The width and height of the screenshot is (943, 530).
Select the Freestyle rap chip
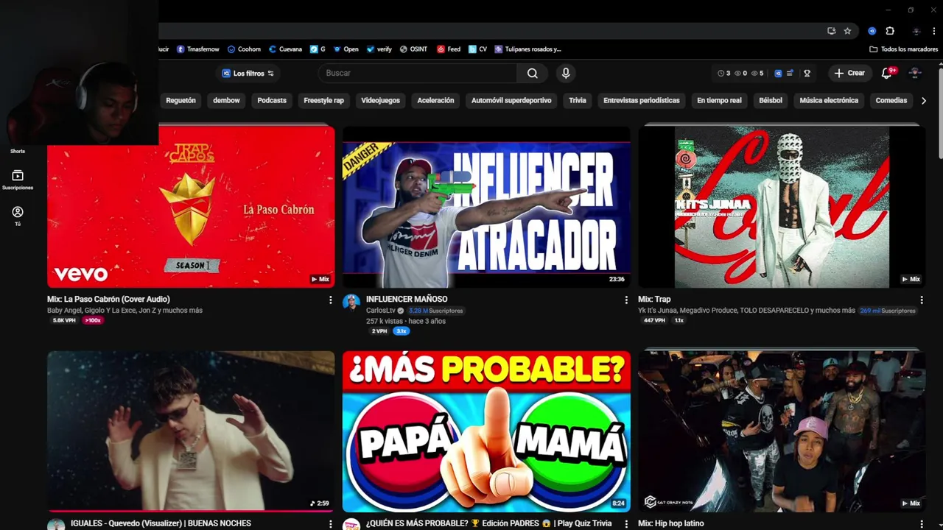click(x=323, y=100)
